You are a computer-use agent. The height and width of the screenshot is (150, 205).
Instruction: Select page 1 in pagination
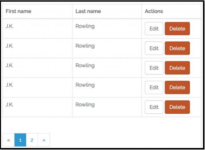pyautogui.click(x=20, y=140)
